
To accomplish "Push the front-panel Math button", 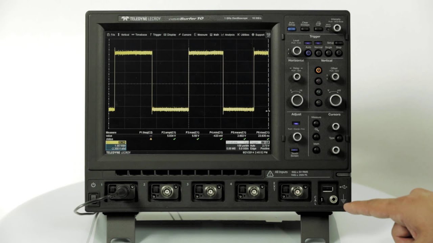I will [316, 150].
